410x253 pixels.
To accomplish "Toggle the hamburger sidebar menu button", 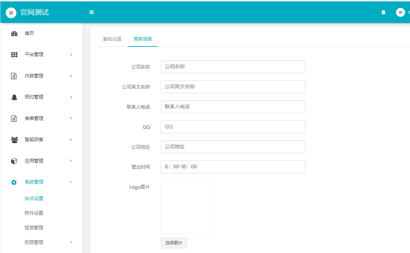I will coord(91,12).
